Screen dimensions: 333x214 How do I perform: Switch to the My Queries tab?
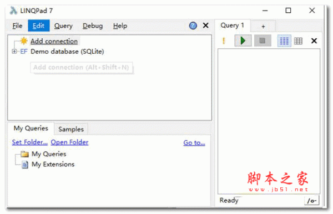point(31,128)
